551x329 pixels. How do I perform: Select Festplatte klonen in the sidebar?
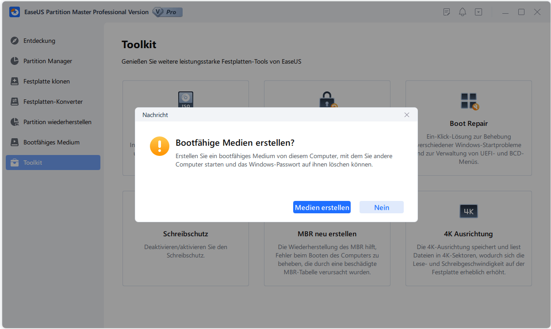click(53, 81)
